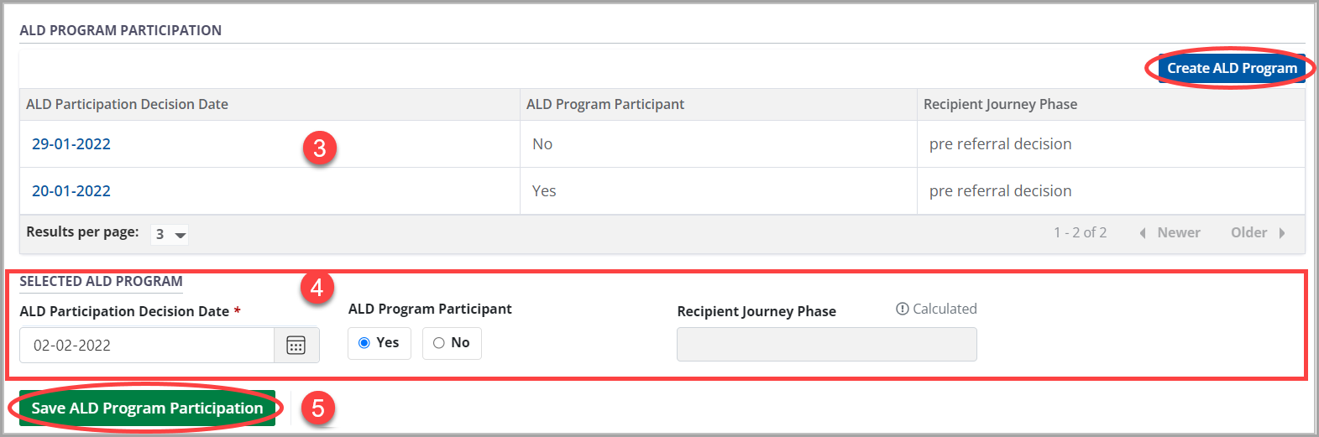Click the first row's pre referral decision cell

pos(1000,144)
